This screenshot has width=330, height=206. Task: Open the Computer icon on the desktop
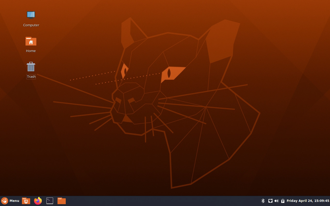tap(31, 15)
